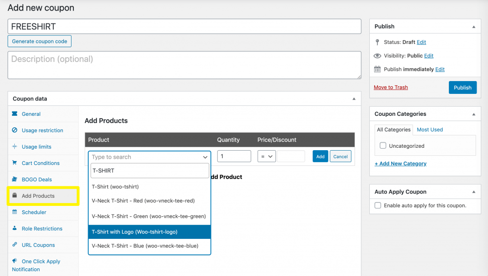Click the BOGO Deals tag icon
The image size is (488, 276).
(14, 180)
